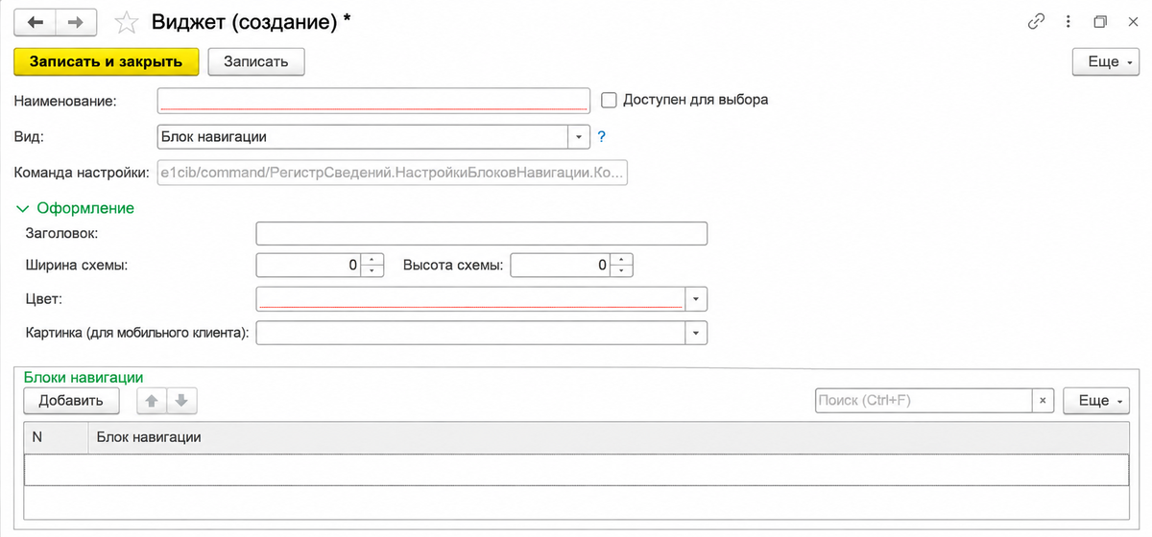This screenshot has height=537, width=1152.
Task: Click the Блок навигации column header
Action: click(609, 436)
